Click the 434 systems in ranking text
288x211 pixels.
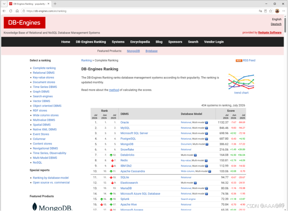pyautogui.click(x=223, y=105)
